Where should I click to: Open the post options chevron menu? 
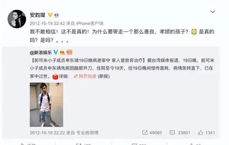(x=213, y=11)
